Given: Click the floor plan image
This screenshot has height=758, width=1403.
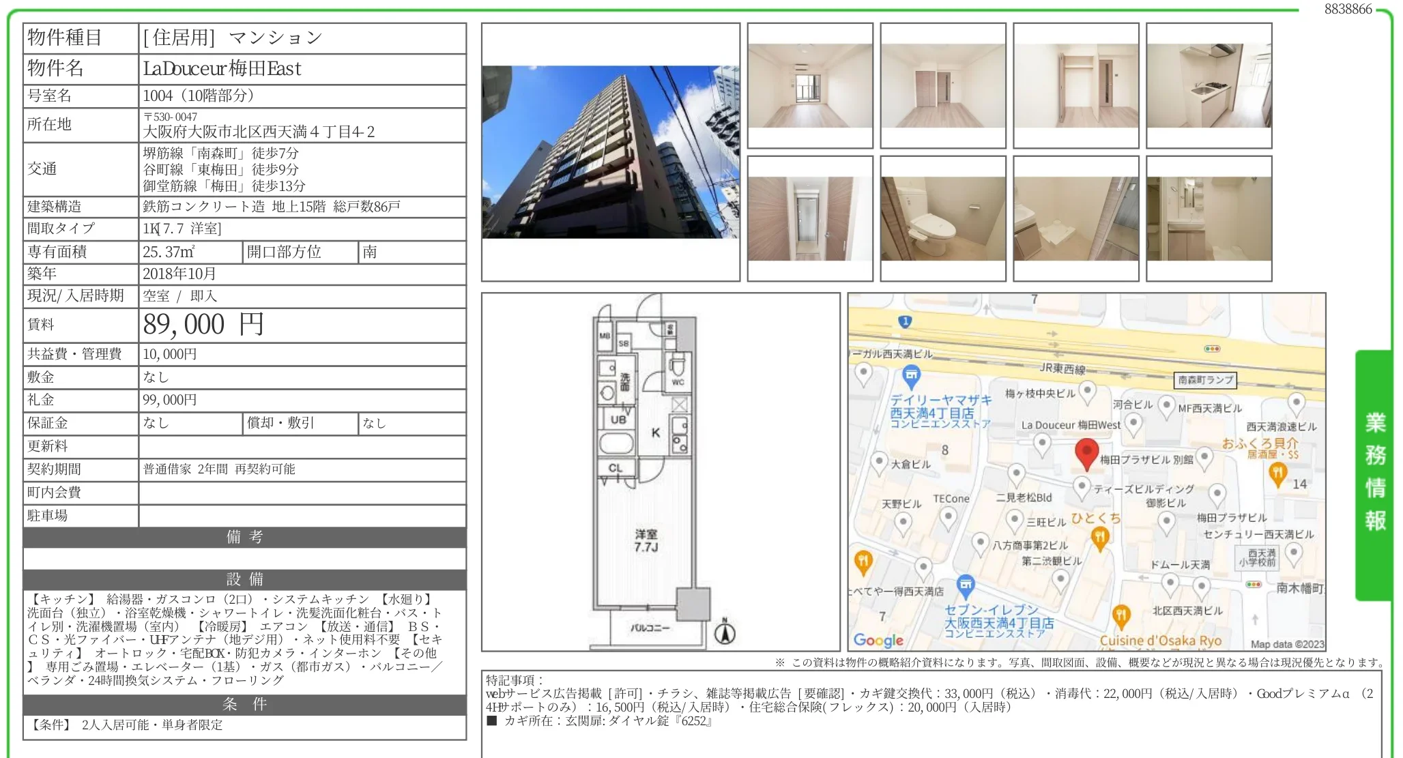Looking at the screenshot, I should (660, 471).
